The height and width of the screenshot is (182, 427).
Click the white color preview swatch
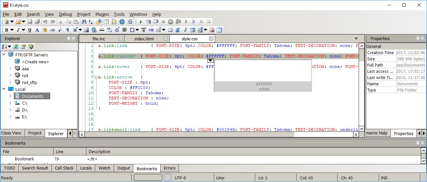coord(263,71)
